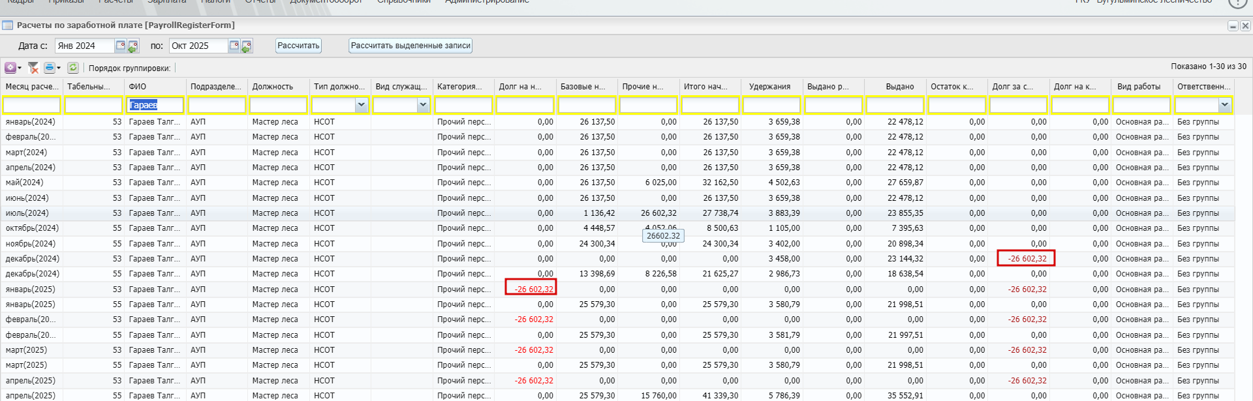The image size is (1253, 401).
Task: Select the январь(2024) row month cell
Action: click(31, 122)
